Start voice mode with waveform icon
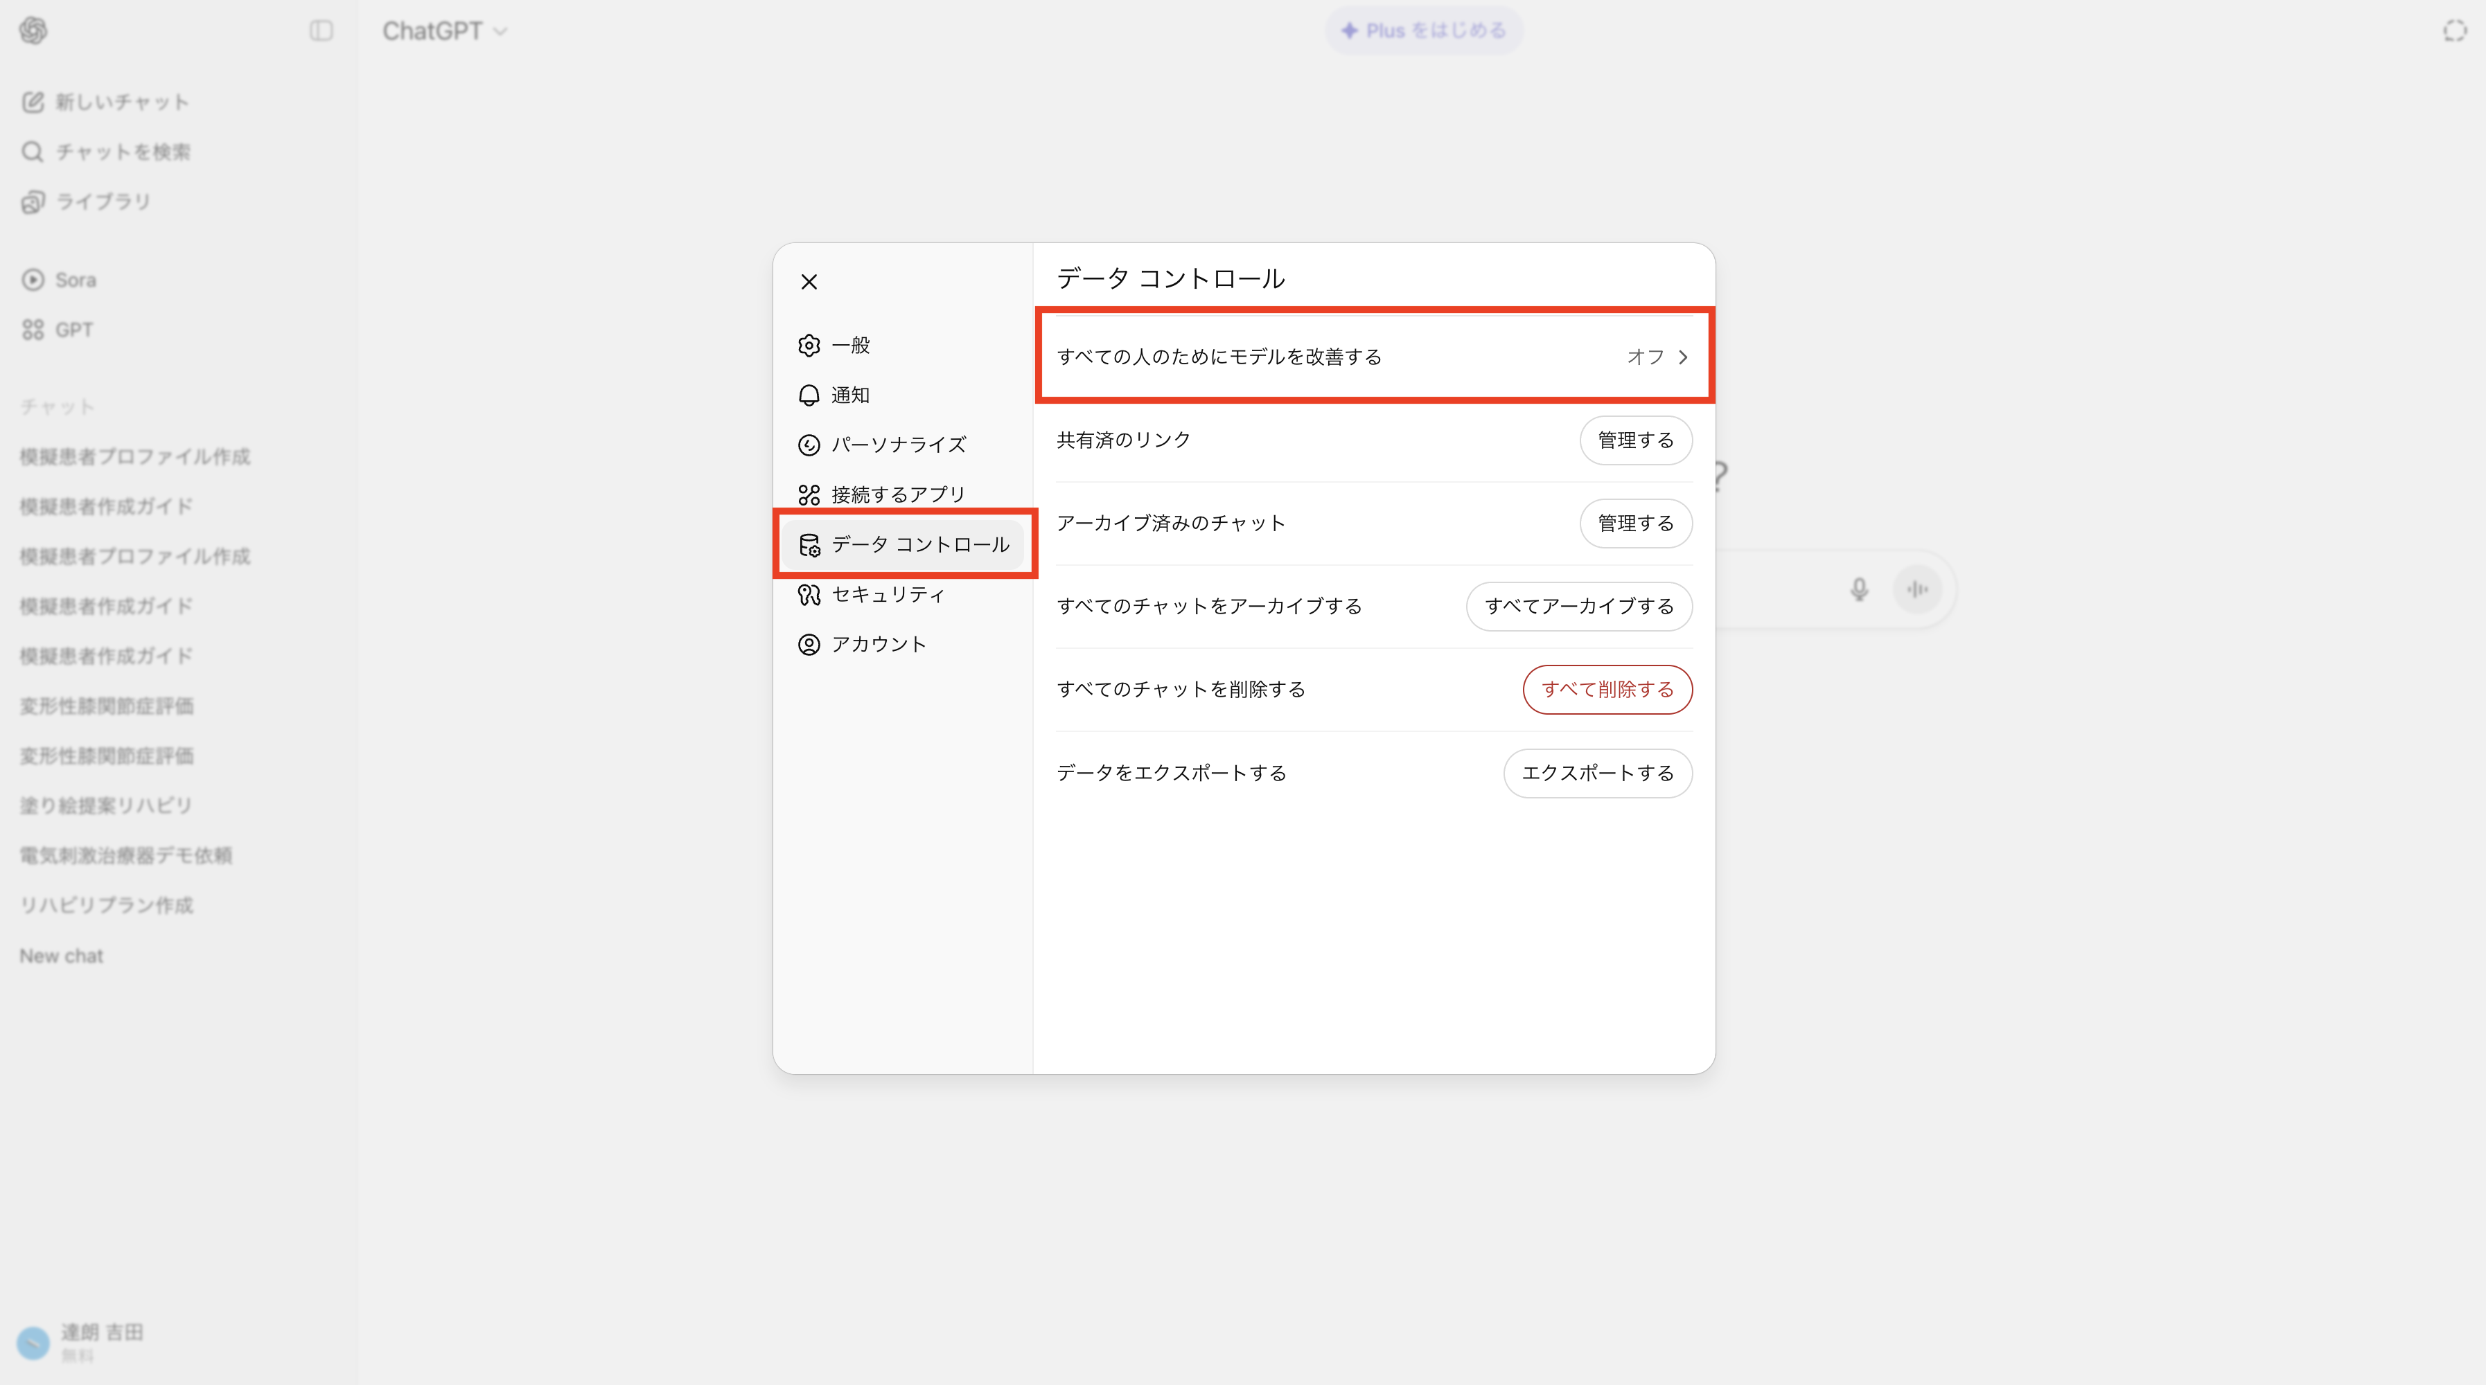 click(x=1916, y=589)
